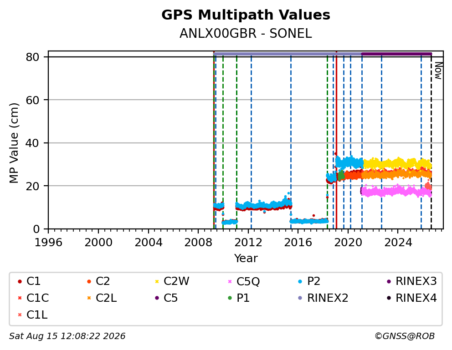Select the C5 legend label
Screen dimensions: 452x350
(x=171, y=298)
